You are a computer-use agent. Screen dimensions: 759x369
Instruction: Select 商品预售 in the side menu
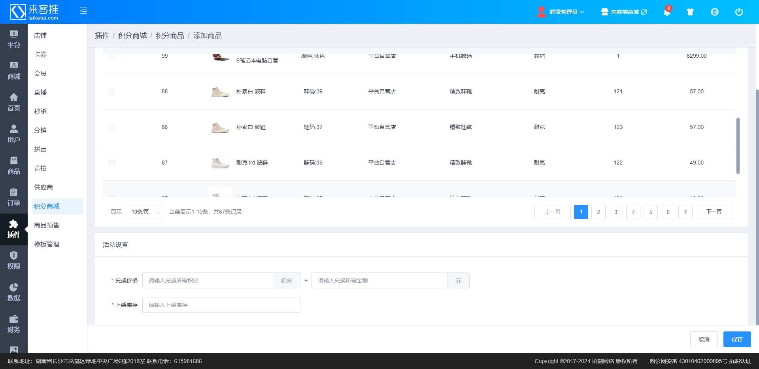(47, 225)
